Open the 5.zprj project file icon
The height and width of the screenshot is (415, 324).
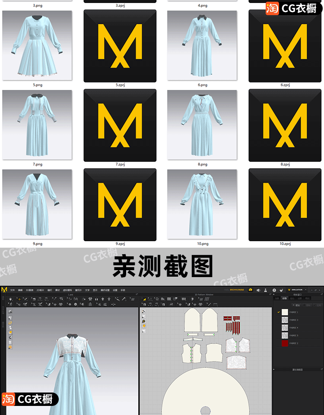tap(120, 46)
